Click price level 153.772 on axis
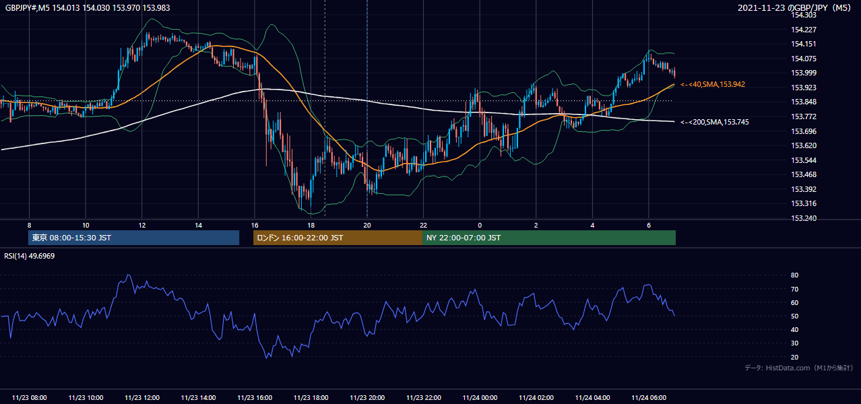 tap(804, 116)
